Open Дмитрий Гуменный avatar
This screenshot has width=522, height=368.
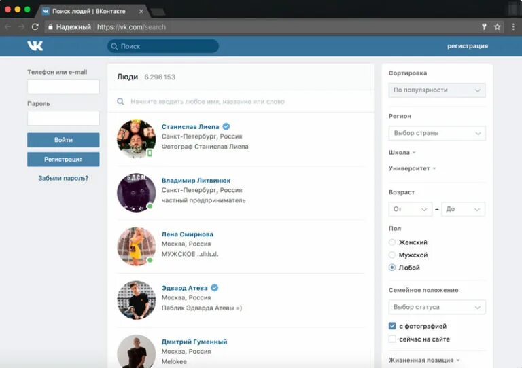pos(137,352)
